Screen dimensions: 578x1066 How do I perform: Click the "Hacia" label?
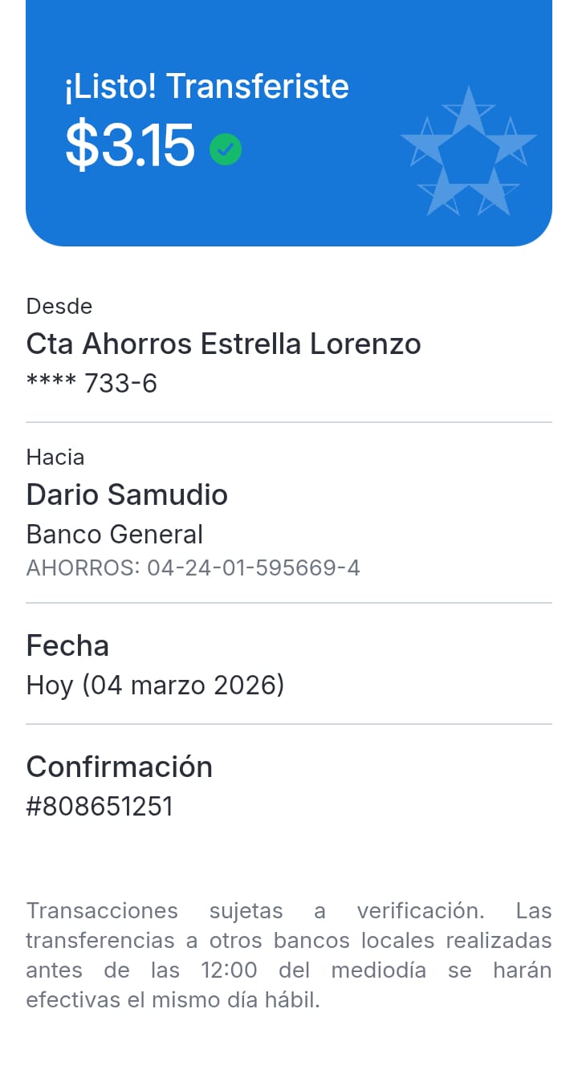coord(55,457)
